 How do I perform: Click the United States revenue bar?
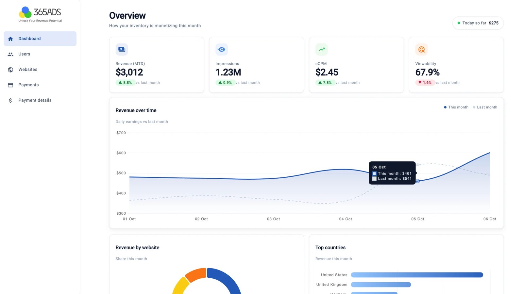417,275
